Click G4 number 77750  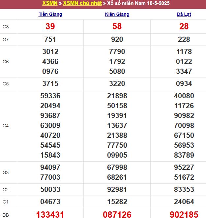117,145
